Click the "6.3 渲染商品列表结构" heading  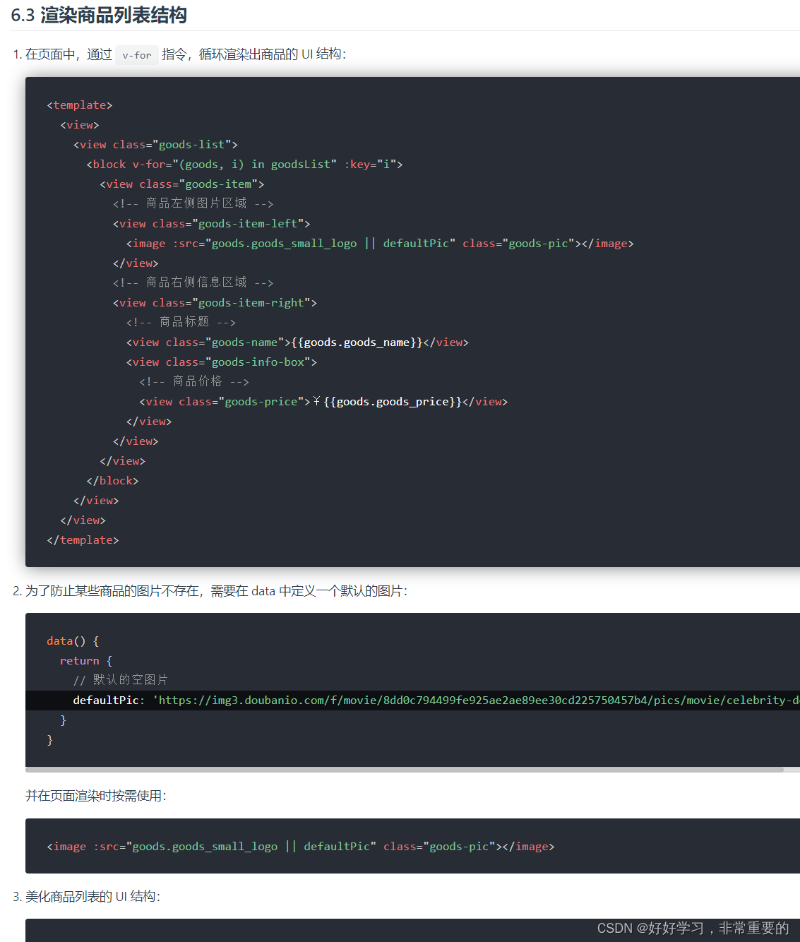coord(99,15)
